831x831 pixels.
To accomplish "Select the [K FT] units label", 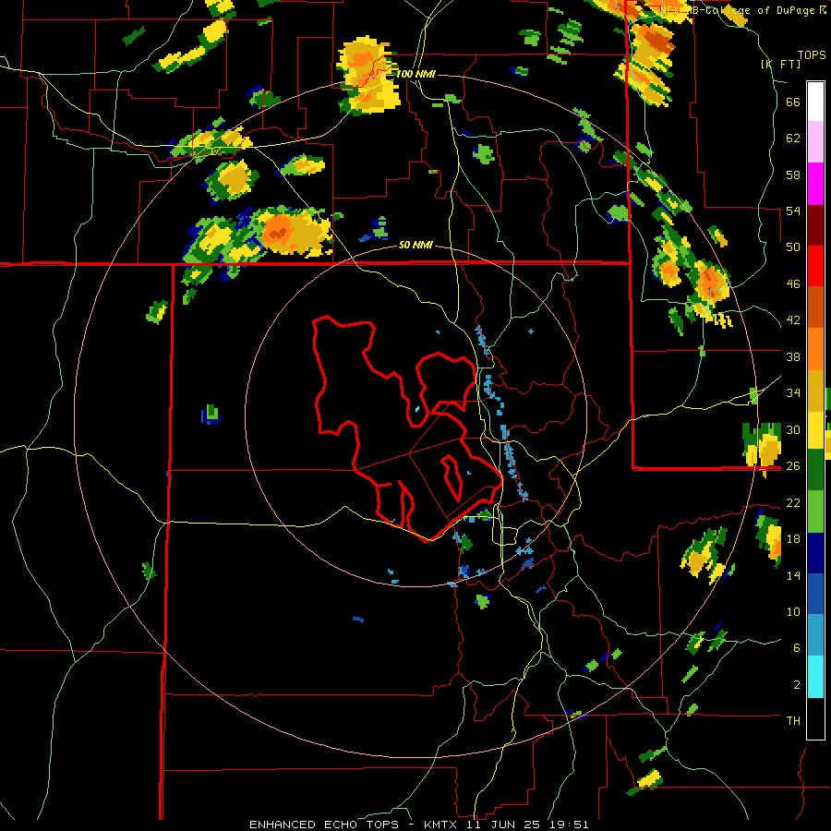I will [x=780, y=64].
